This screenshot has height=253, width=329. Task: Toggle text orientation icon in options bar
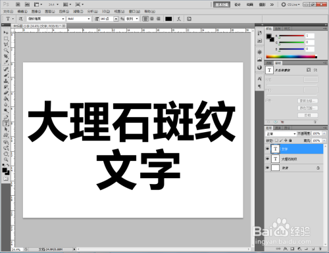20,19
